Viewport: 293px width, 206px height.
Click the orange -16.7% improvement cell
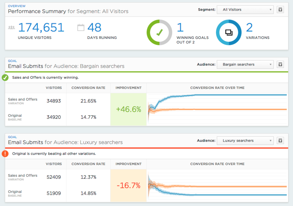pyautogui.click(x=128, y=185)
